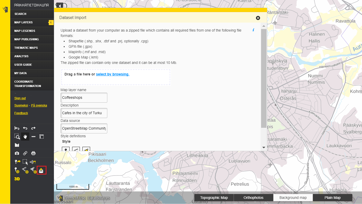This screenshot has width=362, height=204.
Task: Click the dataset import upload icon
Action: pos(42,170)
